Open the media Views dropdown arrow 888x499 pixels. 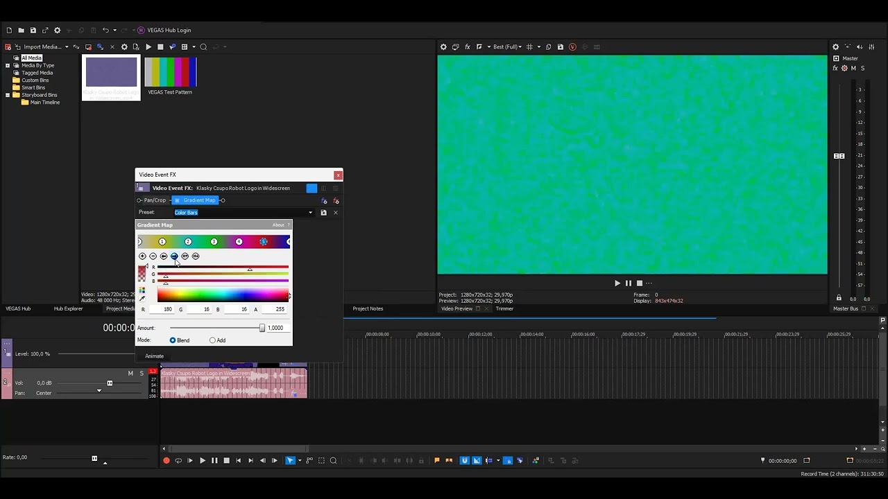click(194, 47)
